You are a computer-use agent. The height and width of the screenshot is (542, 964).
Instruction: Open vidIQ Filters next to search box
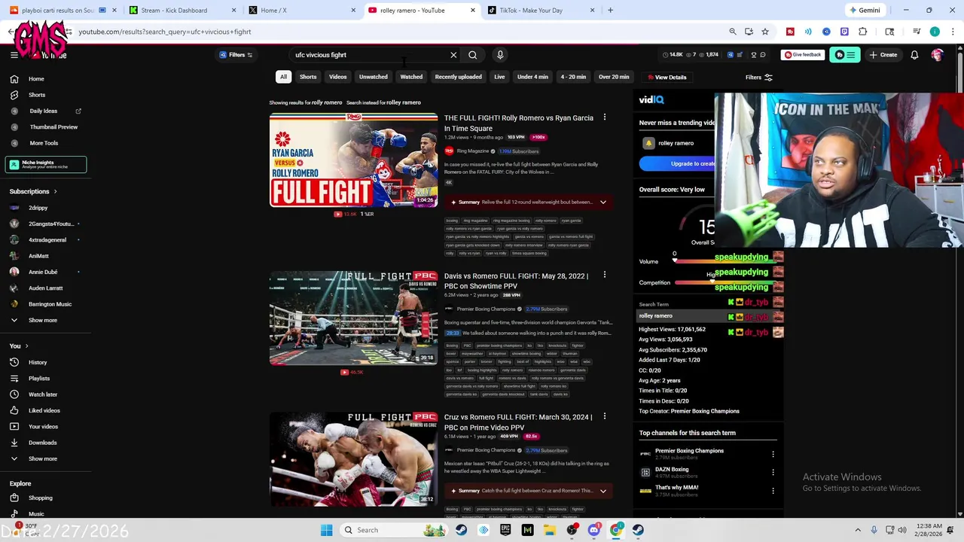pos(236,55)
